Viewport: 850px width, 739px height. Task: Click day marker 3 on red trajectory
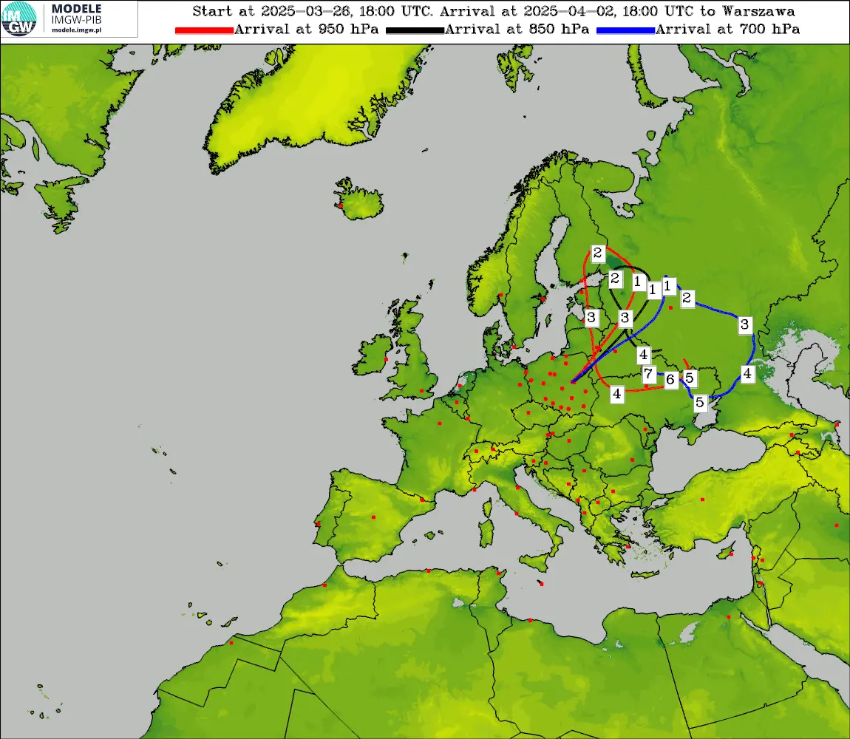[x=591, y=318]
